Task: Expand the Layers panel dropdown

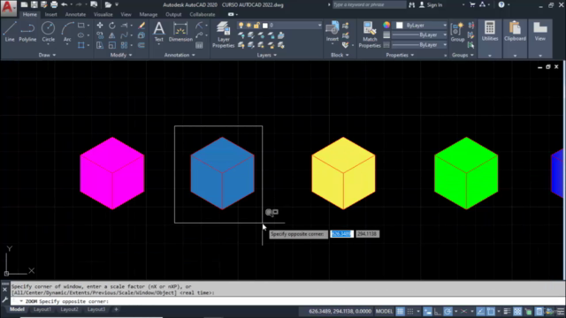Action: [267, 55]
